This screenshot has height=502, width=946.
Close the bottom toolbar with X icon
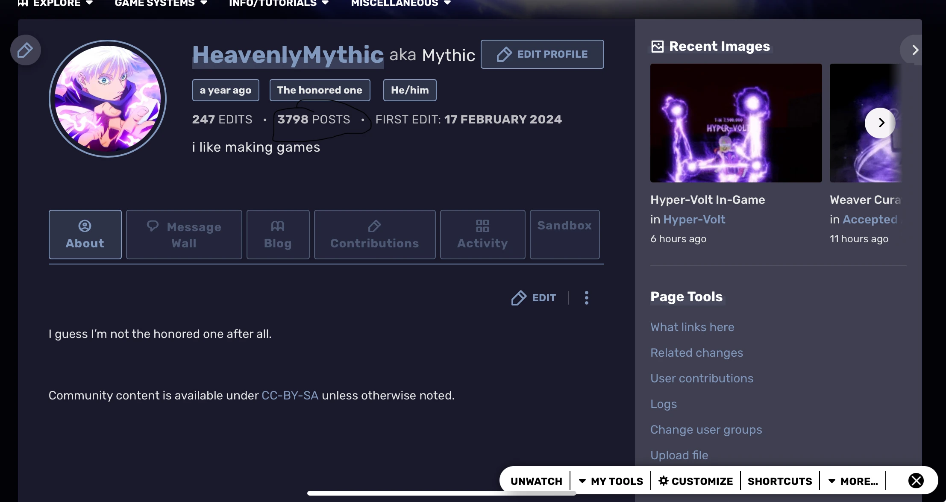tap(916, 481)
